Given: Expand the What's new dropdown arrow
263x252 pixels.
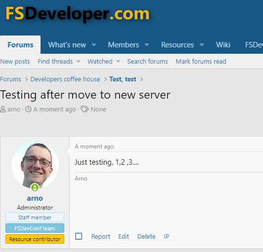Looking at the screenshot, I should point(94,45).
